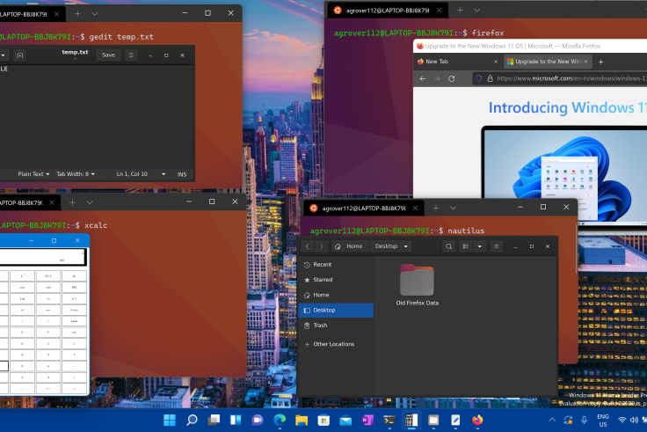Open the Nautilus hamburger menu
This screenshot has height=432, width=647.
[x=497, y=246]
